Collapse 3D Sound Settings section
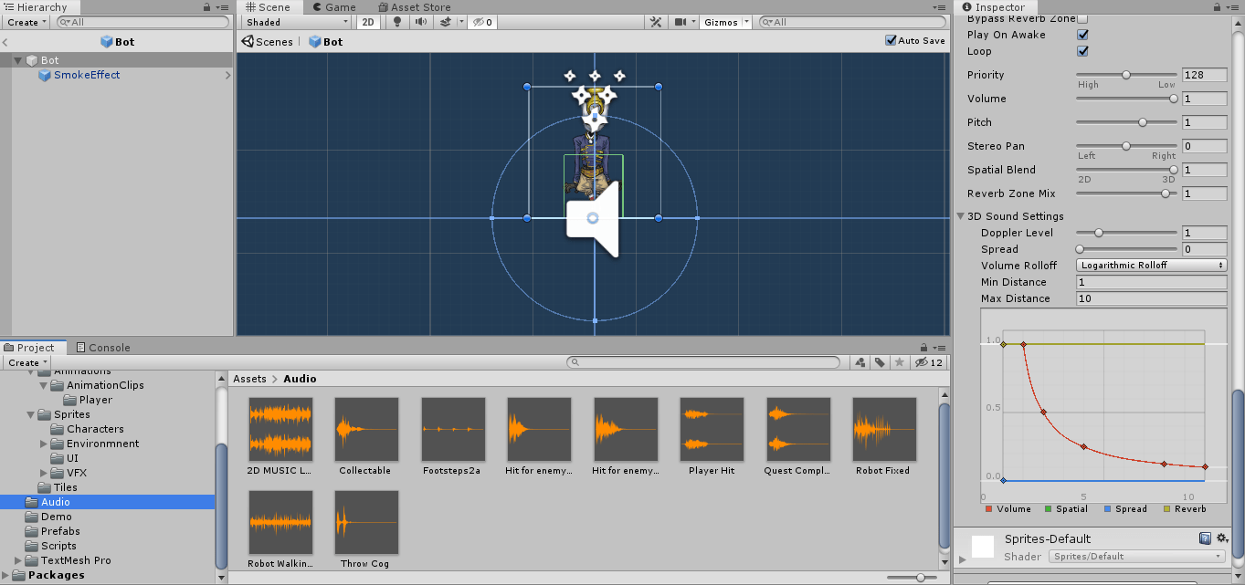The image size is (1245, 585). [961, 216]
